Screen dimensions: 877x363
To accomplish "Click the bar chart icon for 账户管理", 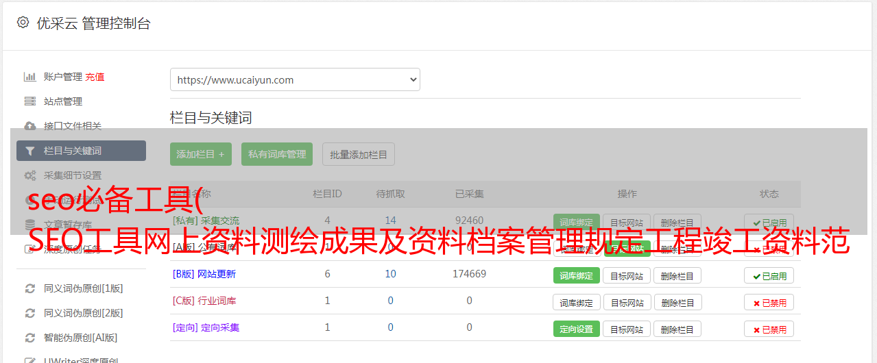I will click(30, 77).
